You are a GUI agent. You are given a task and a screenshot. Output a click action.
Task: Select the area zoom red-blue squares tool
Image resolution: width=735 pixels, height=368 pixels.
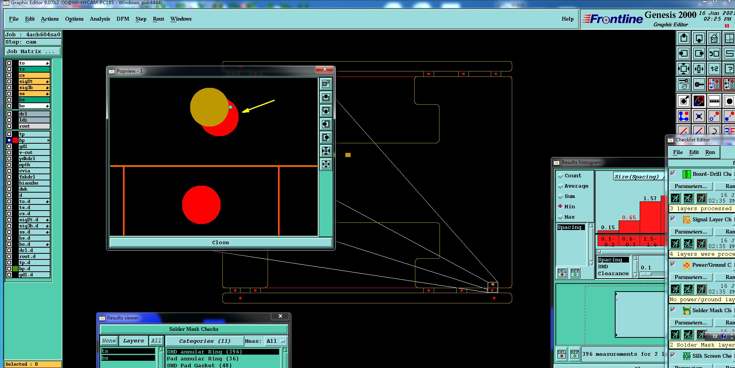(x=699, y=101)
